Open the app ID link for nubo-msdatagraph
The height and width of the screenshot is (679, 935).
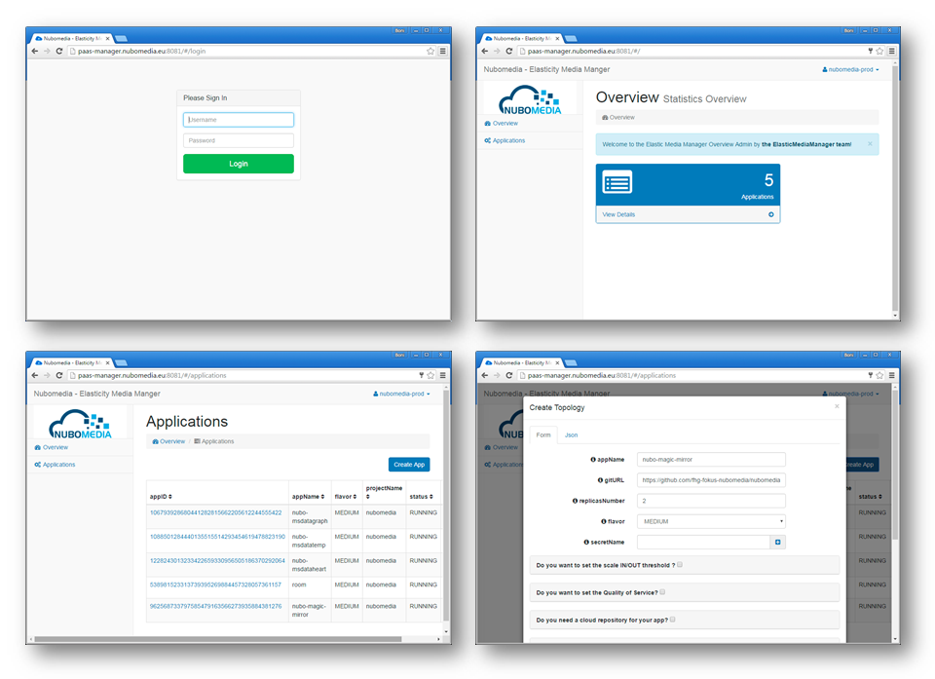pos(216,513)
